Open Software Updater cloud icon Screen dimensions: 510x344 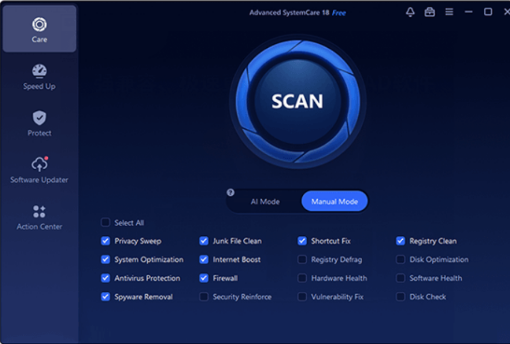point(39,164)
